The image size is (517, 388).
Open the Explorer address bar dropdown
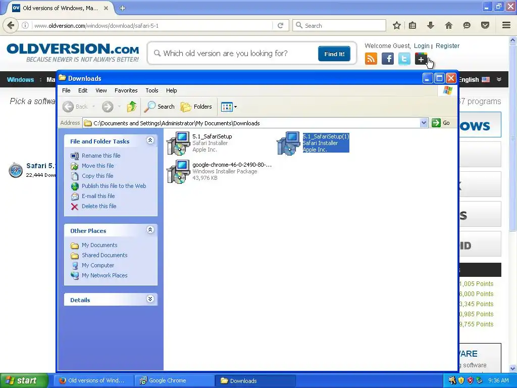[424, 123]
